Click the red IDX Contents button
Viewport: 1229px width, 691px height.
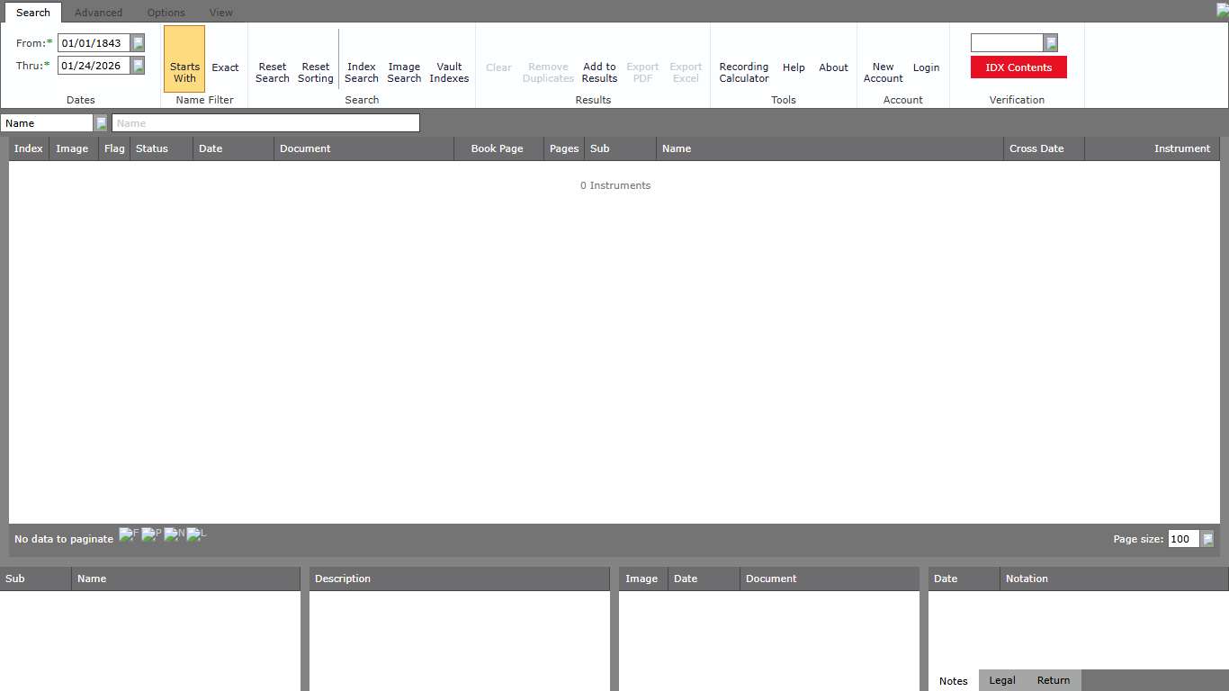[1018, 67]
